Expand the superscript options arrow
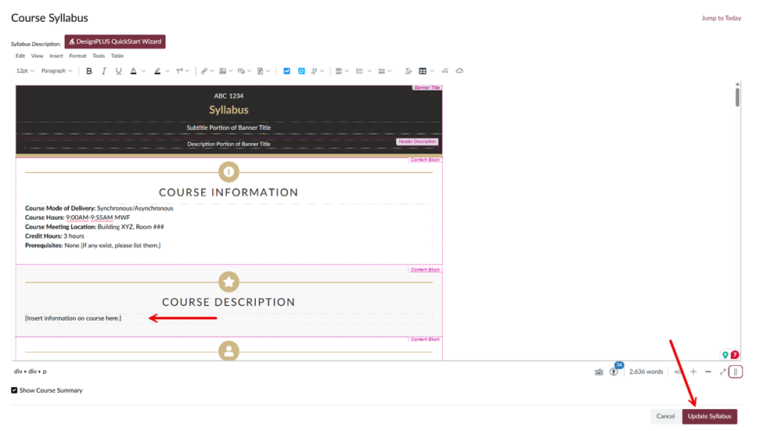Image resolution: width=763 pixels, height=431 pixels. 187,71
